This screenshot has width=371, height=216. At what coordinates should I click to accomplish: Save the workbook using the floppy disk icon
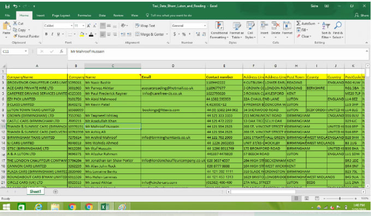click(7, 6)
